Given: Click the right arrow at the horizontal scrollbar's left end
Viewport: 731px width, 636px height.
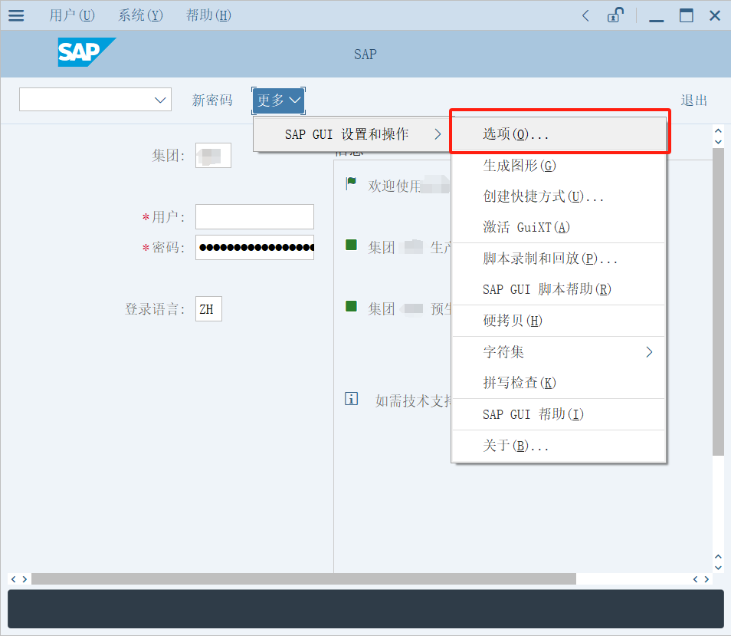Looking at the screenshot, I should coord(25,579).
